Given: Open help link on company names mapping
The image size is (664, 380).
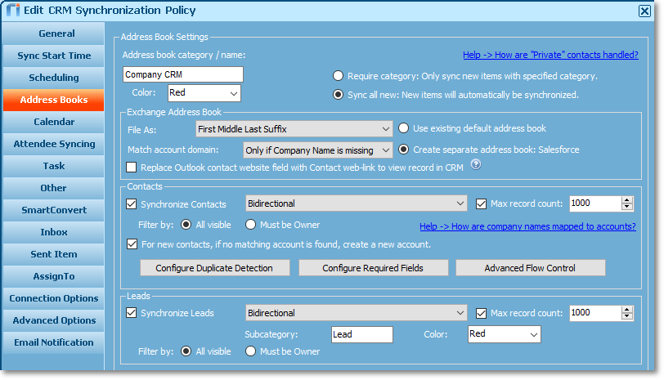Looking at the screenshot, I should click(x=527, y=226).
